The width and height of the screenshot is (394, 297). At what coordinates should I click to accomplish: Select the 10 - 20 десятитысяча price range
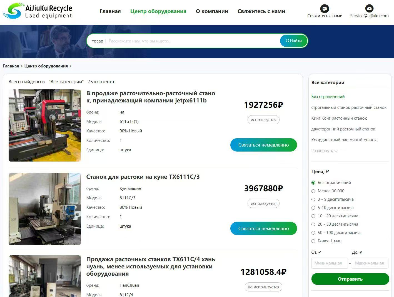[x=313, y=216]
